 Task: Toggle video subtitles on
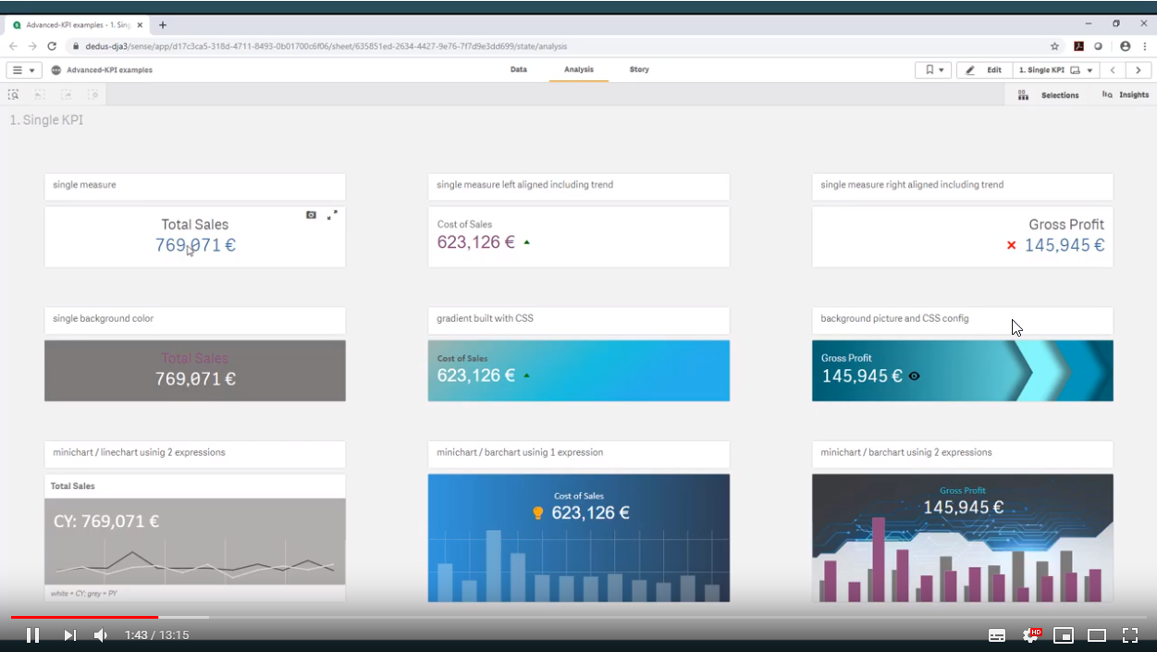pyautogui.click(x=997, y=635)
